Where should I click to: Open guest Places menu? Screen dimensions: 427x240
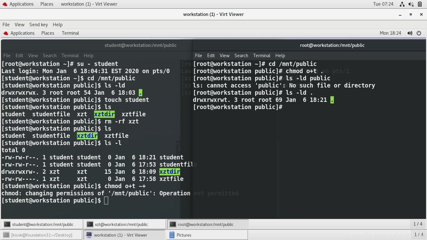coord(48,33)
